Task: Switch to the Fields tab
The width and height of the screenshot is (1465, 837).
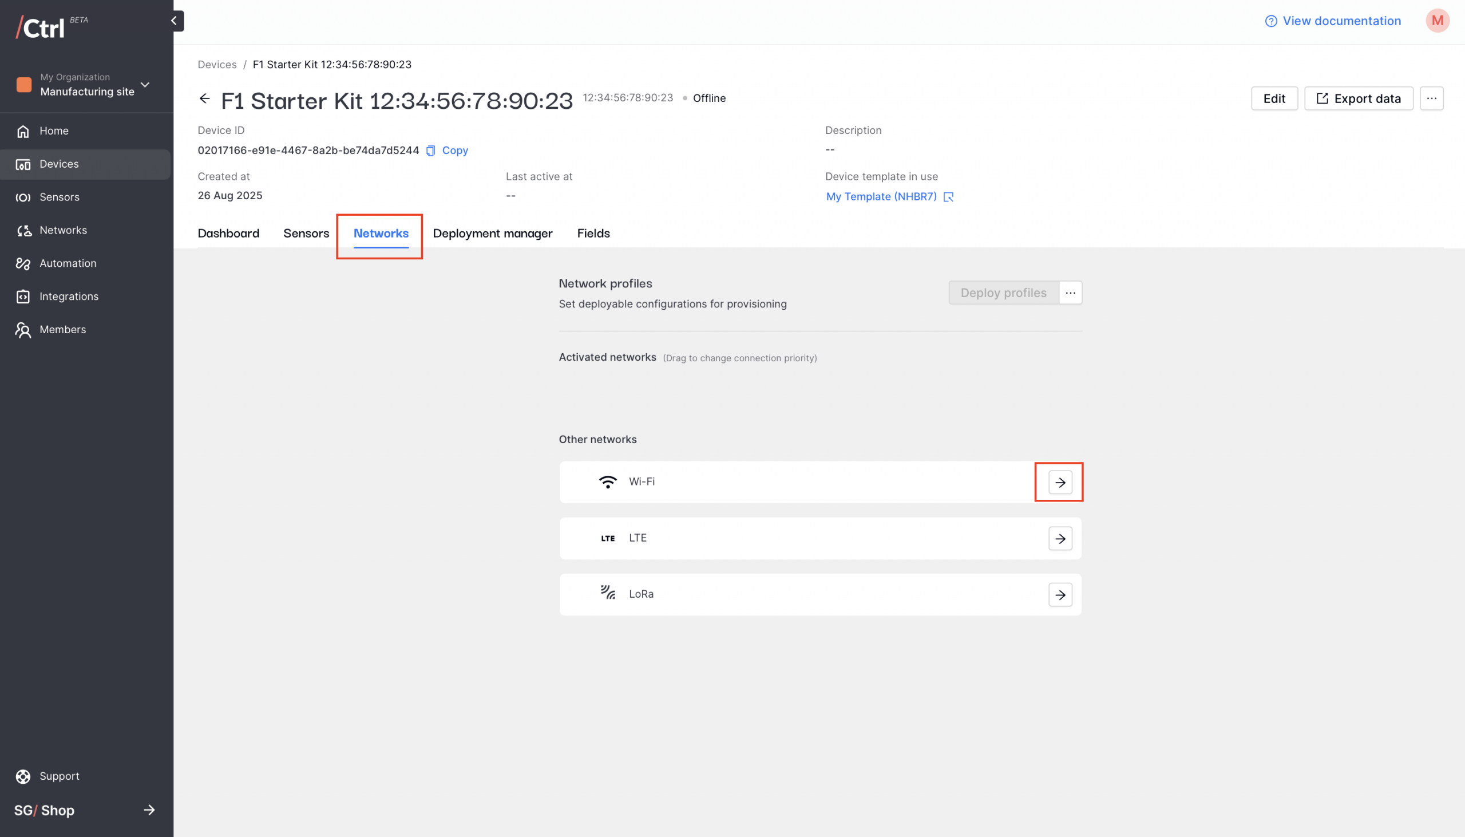Action: tap(593, 233)
